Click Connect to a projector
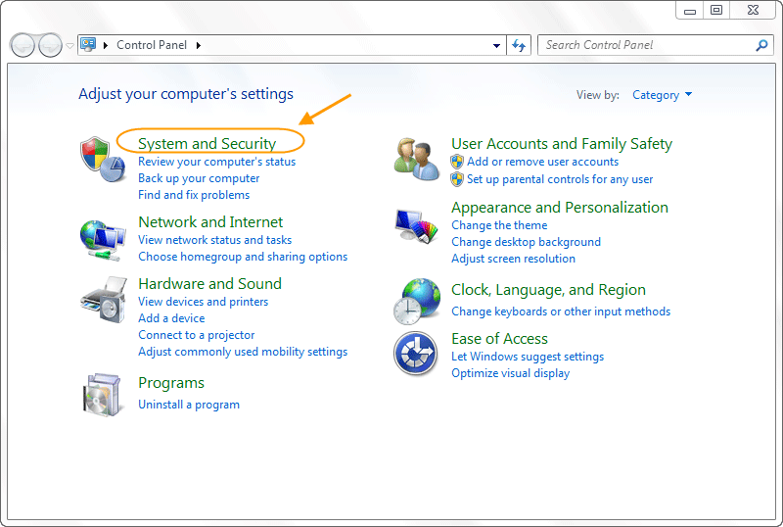Screen dimensions: 783x527 (x=197, y=335)
